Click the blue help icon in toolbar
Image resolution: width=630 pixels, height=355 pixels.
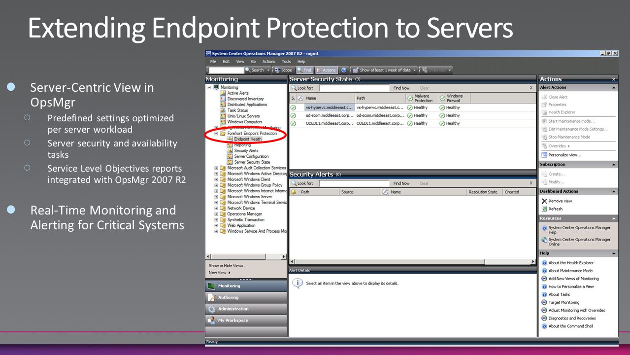[x=344, y=70]
